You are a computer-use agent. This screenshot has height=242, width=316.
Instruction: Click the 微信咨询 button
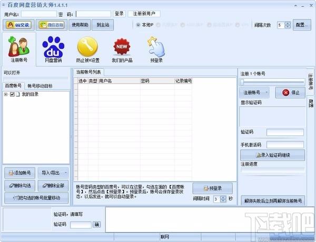[x=52, y=25]
